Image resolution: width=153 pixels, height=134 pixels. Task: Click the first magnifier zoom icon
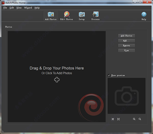point(134,119)
